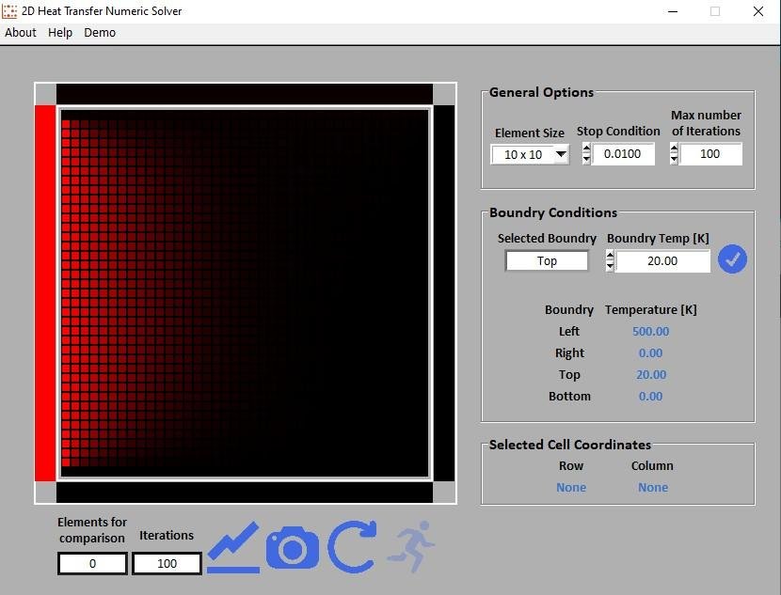Screen dimensions: 781x595
Task: Click the Elements for comparison field
Action: pos(92,564)
